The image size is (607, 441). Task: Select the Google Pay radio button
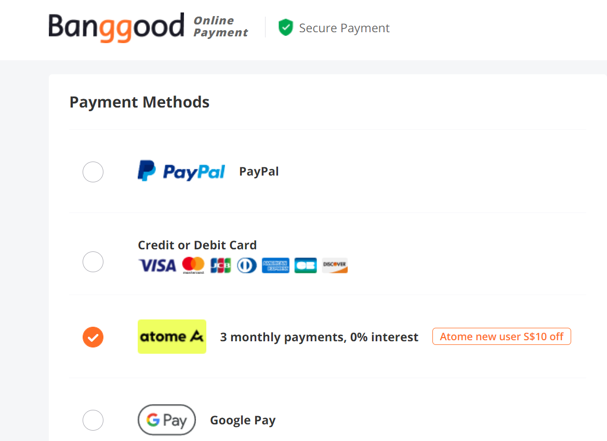pos(93,420)
